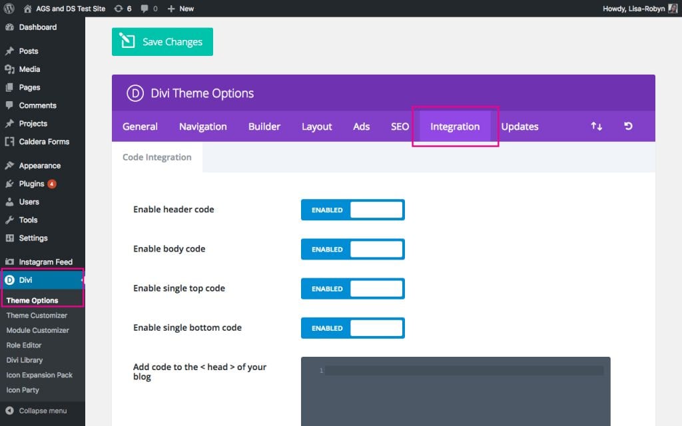Open the Navigation tab
Screen dimensions: 682x426
[202, 126]
